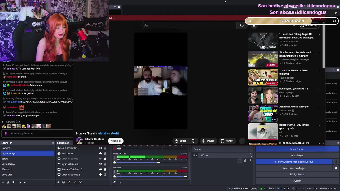Mute the Mic/Aux speaker icon
This screenshot has height=191, width=340.
point(115,176)
